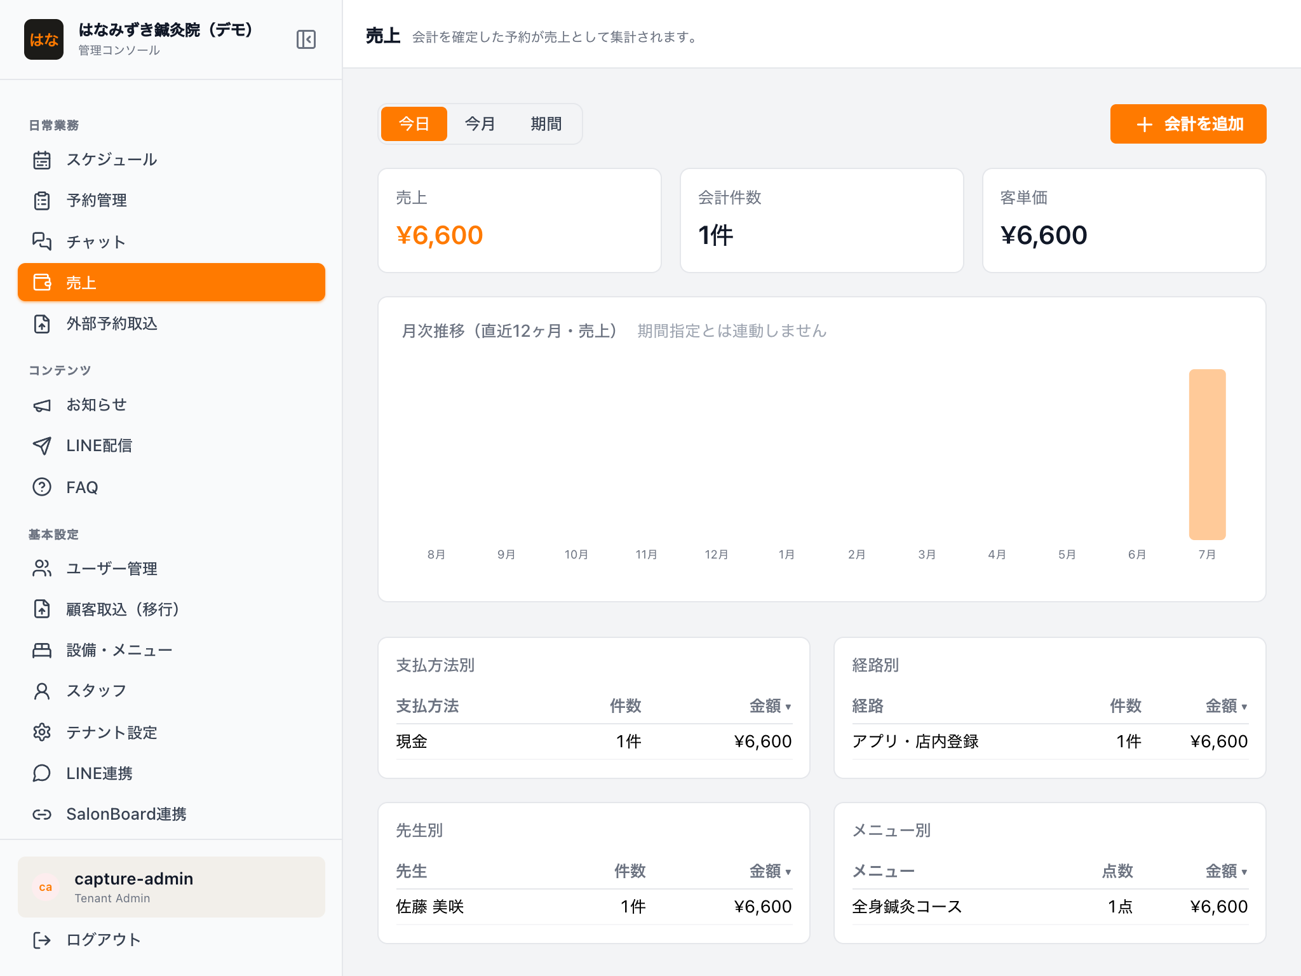Click the FAQ question mark icon
The image size is (1301, 976).
coord(42,487)
